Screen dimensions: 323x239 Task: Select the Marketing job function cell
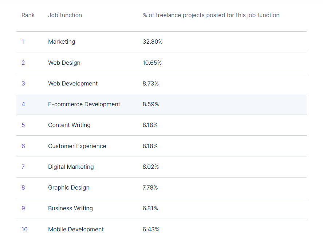62,42
